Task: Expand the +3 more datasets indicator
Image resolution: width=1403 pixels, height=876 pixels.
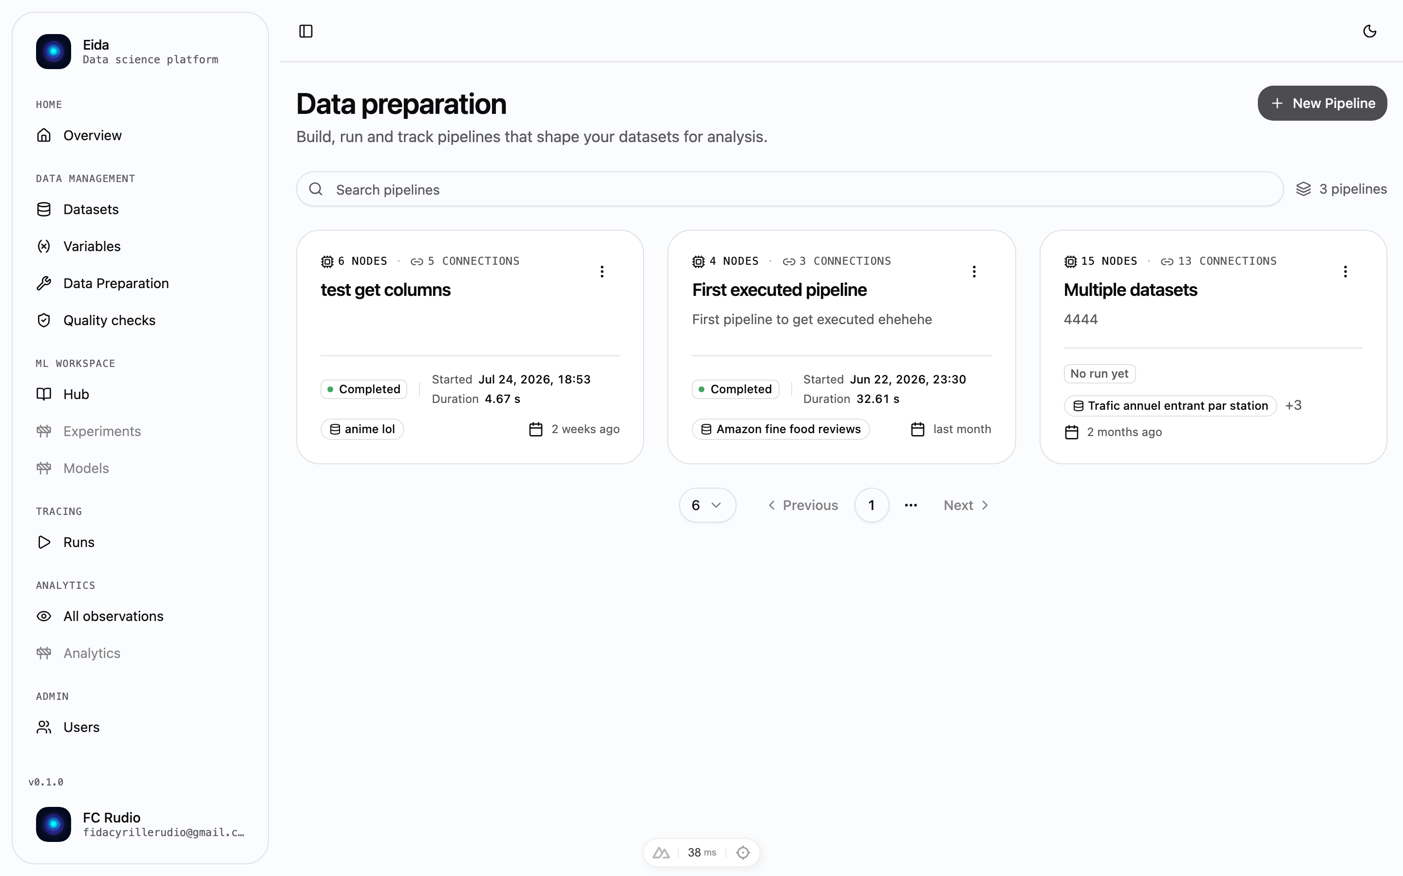Action: tap(1293, 405)
